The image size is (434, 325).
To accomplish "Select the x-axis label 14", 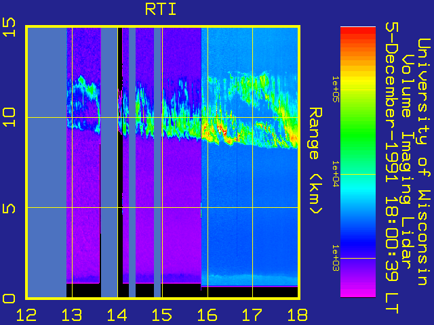I will coord(117,315).
